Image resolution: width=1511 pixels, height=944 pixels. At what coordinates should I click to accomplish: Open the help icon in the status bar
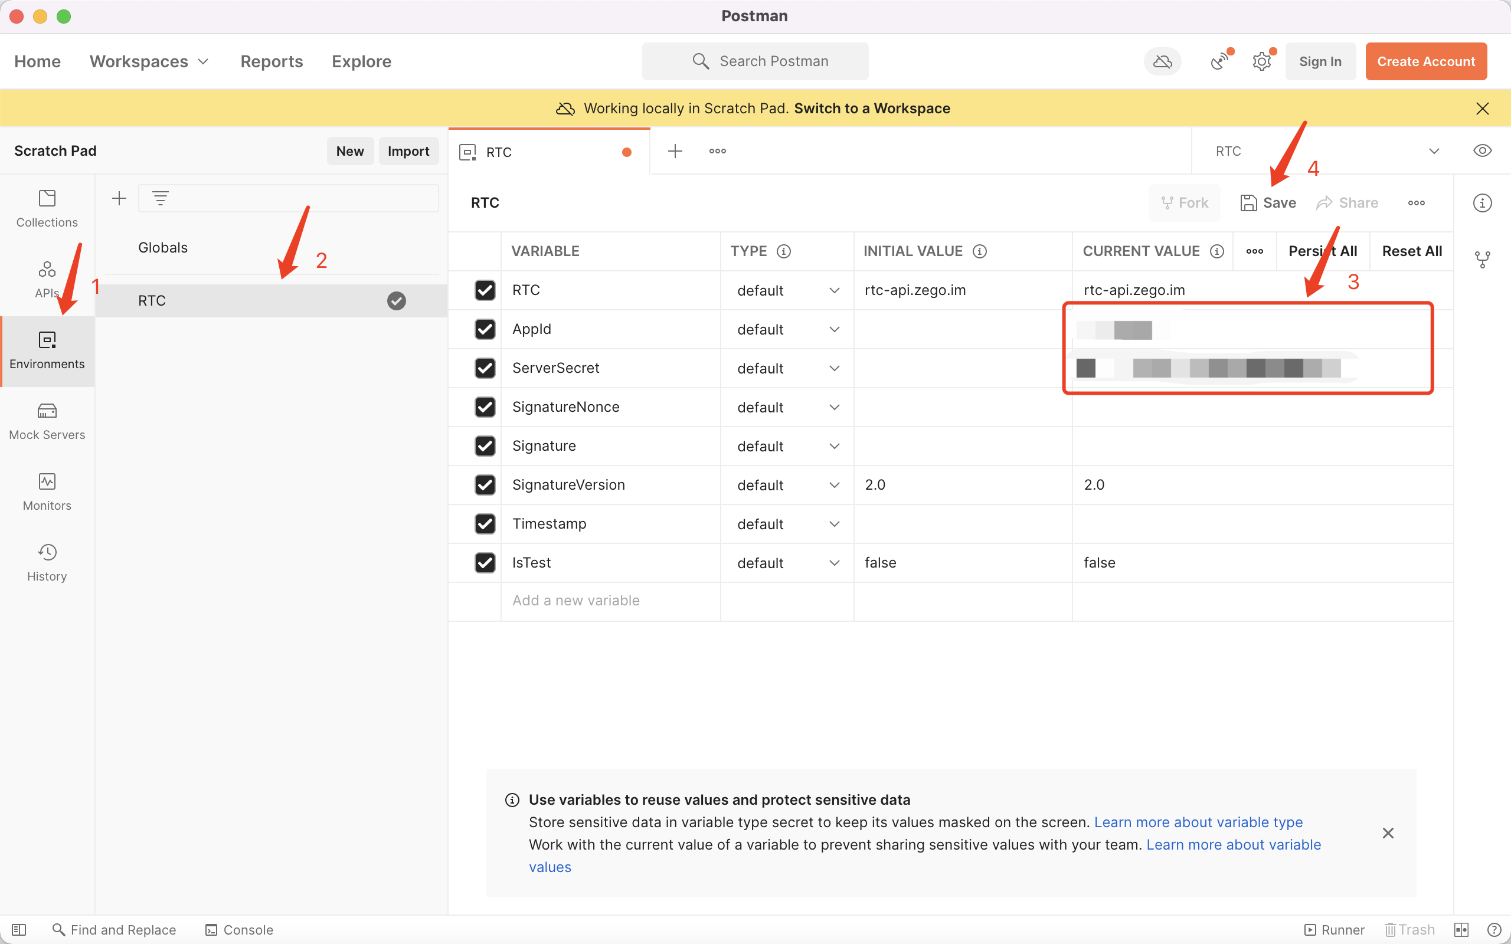(x=1494, y=930)
